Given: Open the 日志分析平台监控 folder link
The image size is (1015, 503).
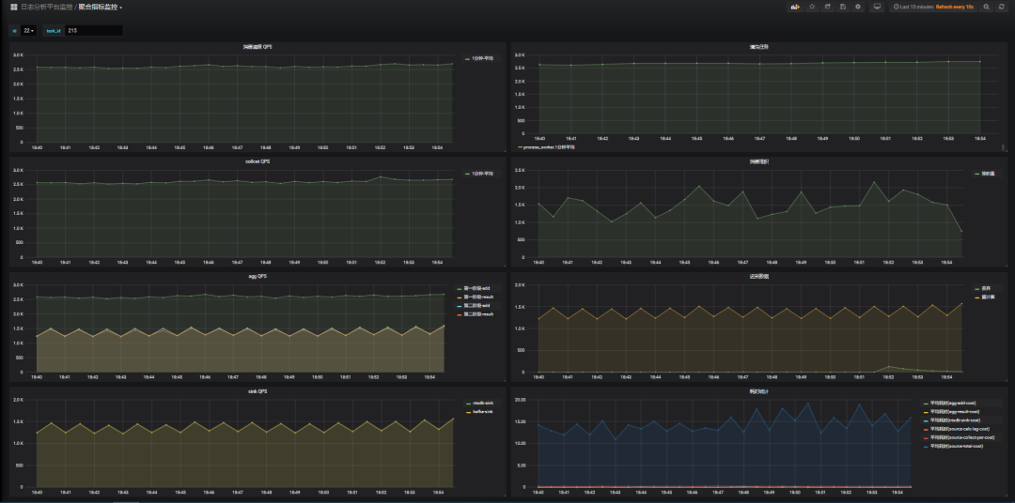Looking at the screenshot, I should coord(47,8).
